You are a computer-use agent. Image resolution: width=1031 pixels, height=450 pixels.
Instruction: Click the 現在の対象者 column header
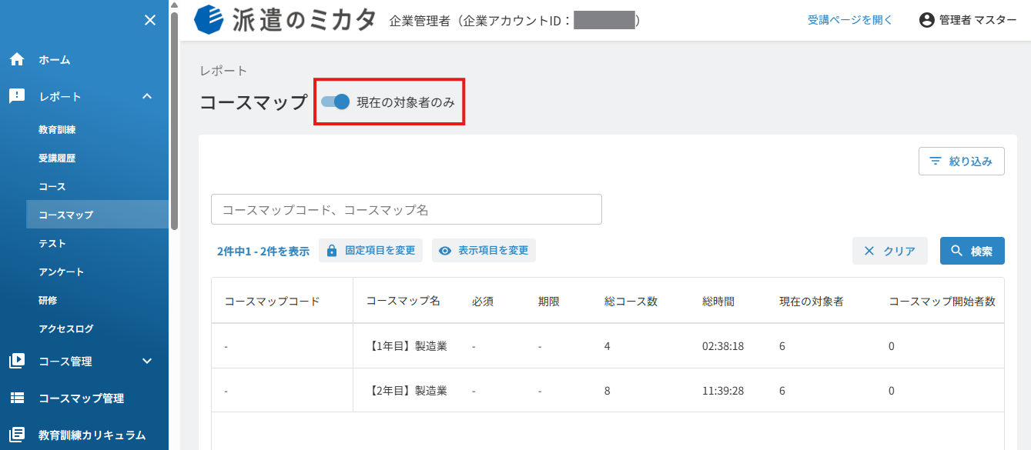click(x=812, y=302)
